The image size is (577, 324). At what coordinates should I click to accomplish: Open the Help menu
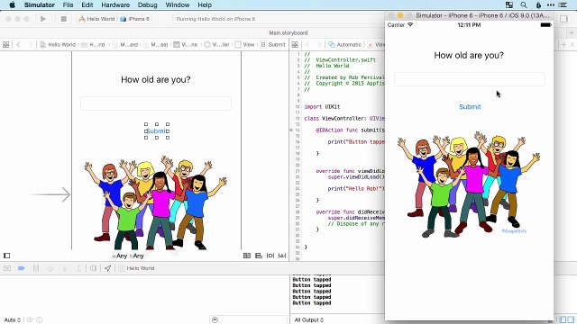(x=205, y=4)
